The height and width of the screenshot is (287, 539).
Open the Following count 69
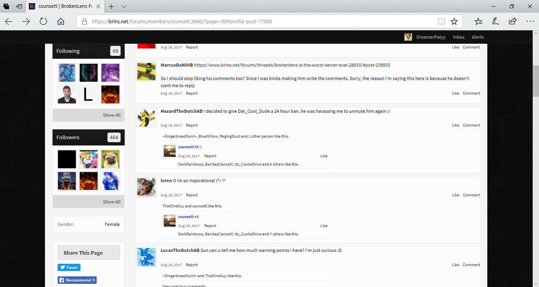pos(115,51)
